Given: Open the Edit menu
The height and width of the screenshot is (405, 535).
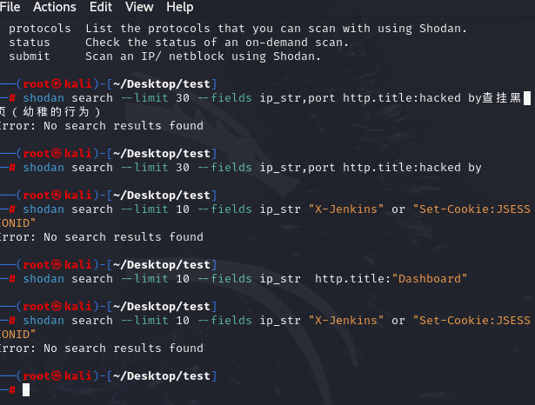Looking at the screenshot, I should 101,7.
